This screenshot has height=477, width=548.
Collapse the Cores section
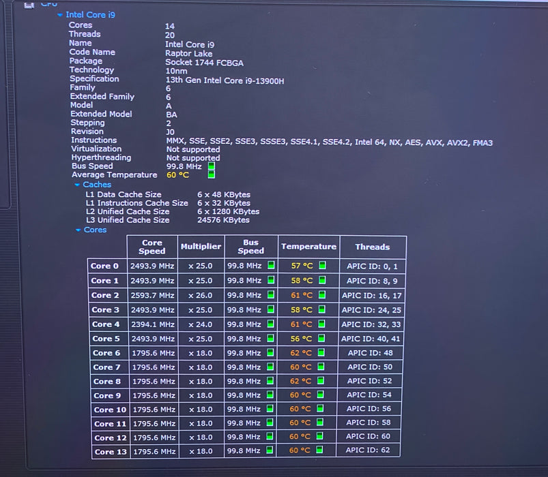78,230
